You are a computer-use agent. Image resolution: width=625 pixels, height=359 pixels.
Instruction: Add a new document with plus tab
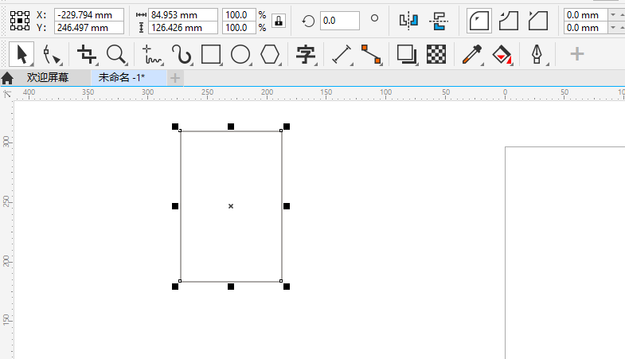click(x=175, y=78)
